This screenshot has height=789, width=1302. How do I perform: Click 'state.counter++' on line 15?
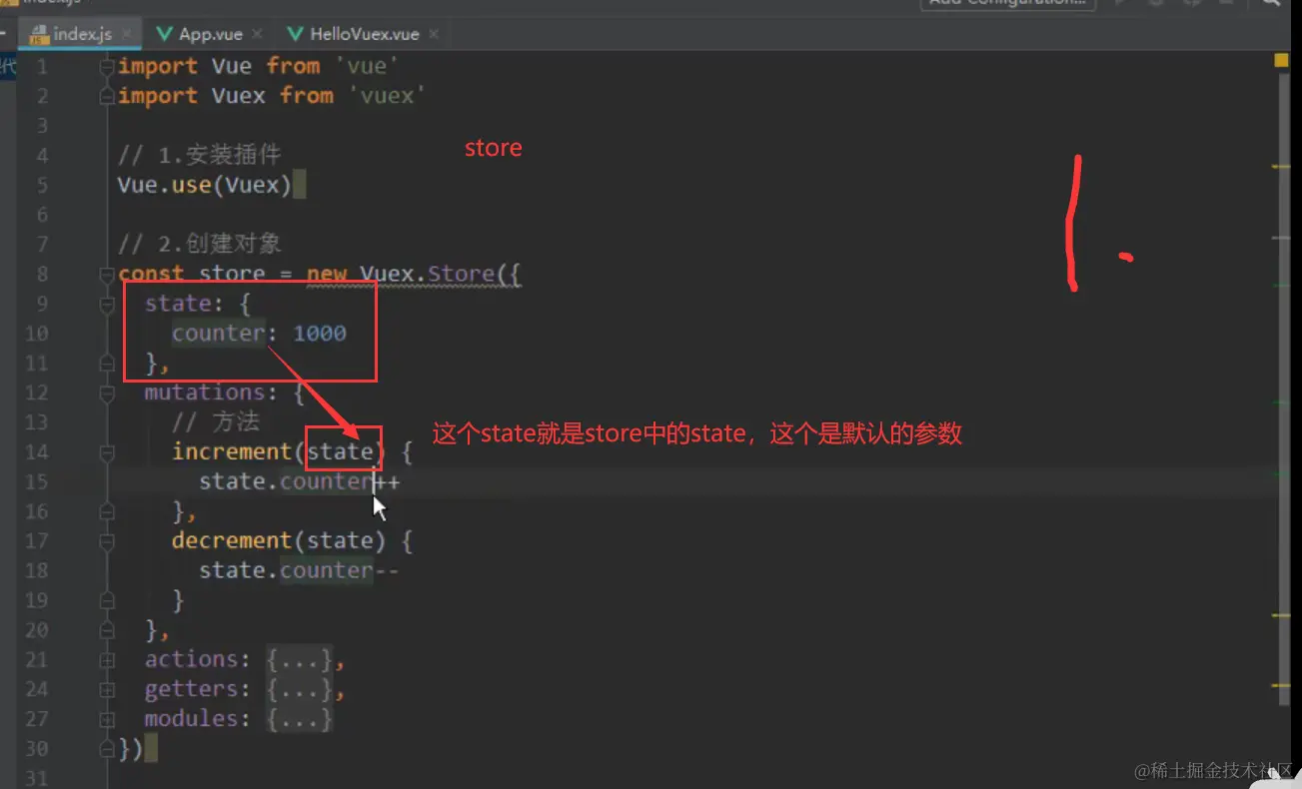click(299, 482)
